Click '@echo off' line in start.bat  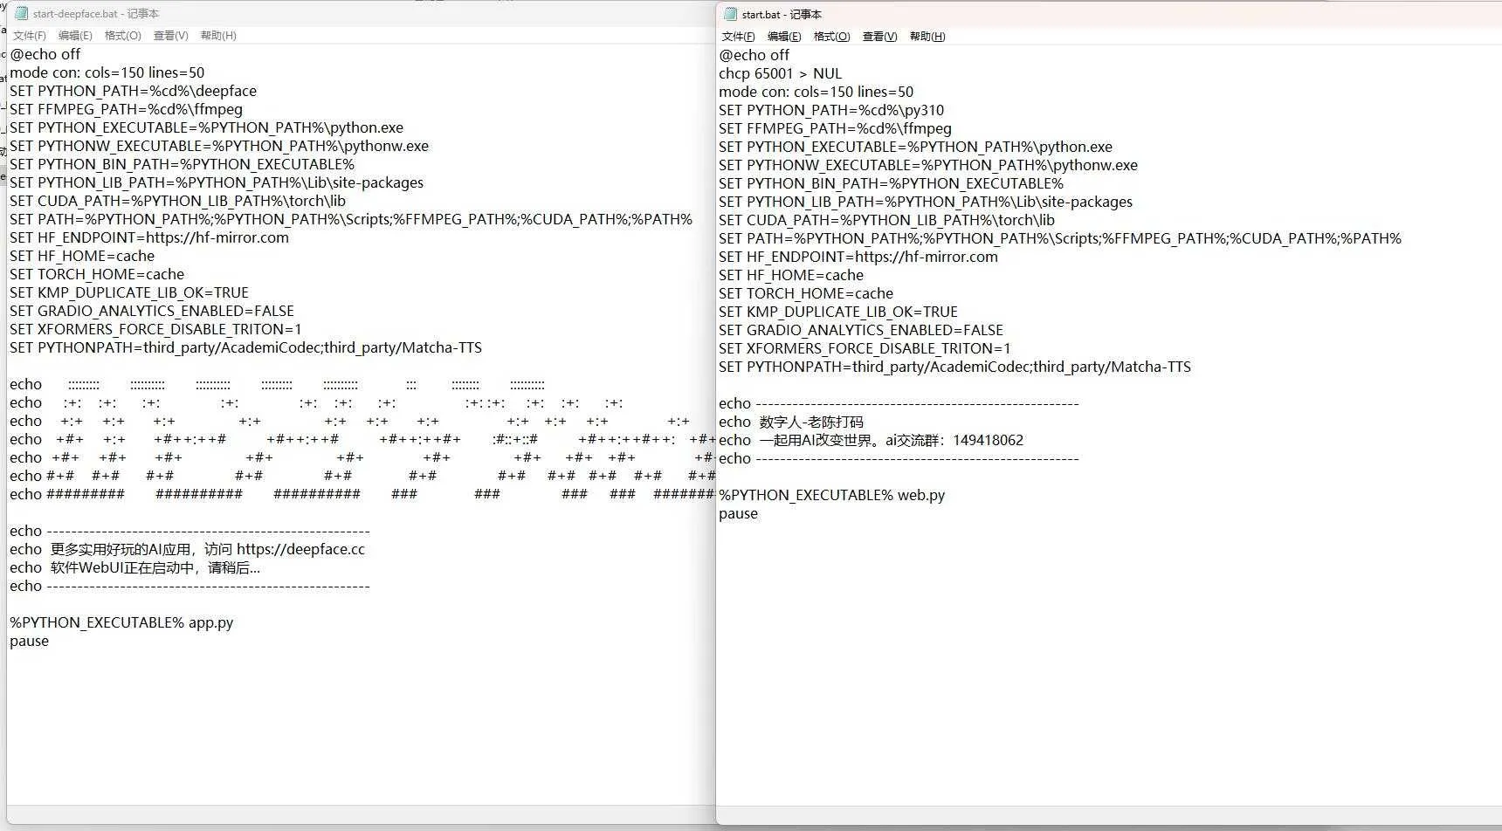tap(754, 55)
